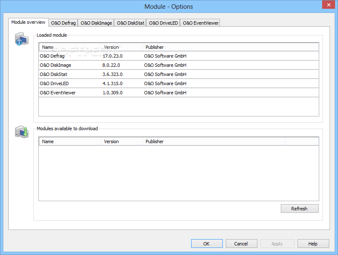Sort loaded modules by Name column

tap(70, 47)
